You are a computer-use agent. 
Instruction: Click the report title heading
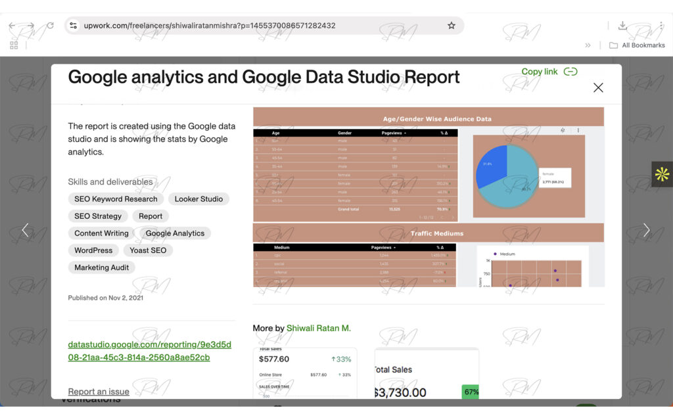click(264, 78)
